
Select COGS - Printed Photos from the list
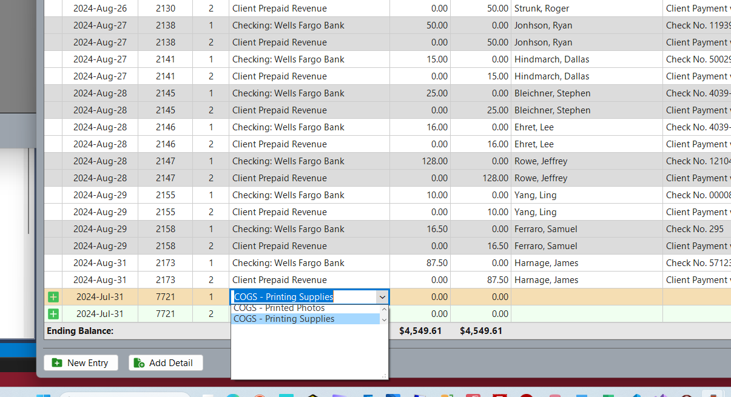point(279,309)
